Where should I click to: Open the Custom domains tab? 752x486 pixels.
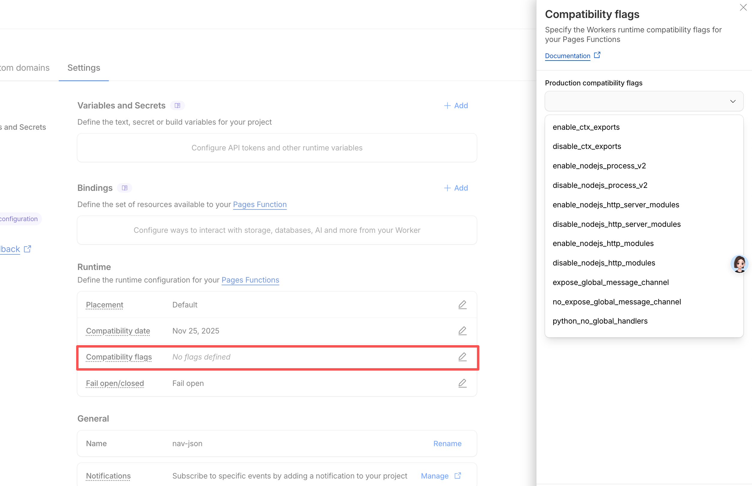[25, 67]
